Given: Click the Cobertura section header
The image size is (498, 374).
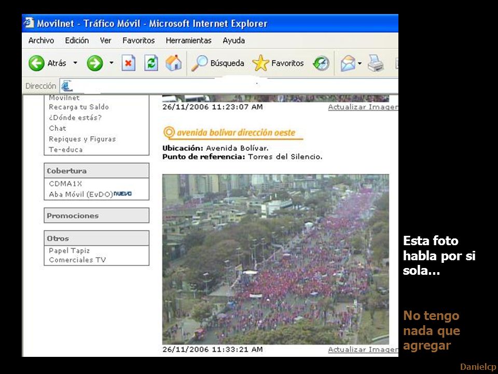Looking at the screenshot, I should (x=96, y=171).
